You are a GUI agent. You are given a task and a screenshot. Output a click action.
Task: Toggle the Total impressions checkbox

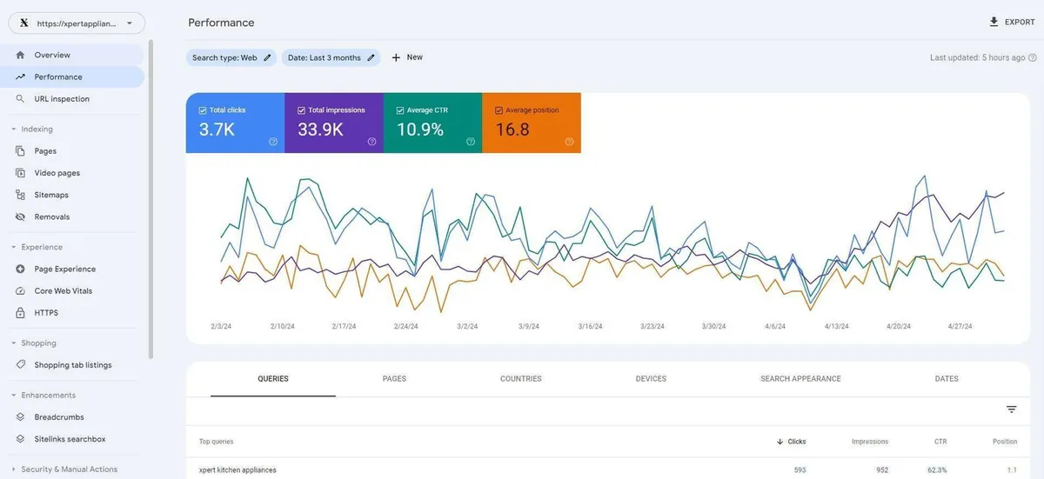(301, 110)
